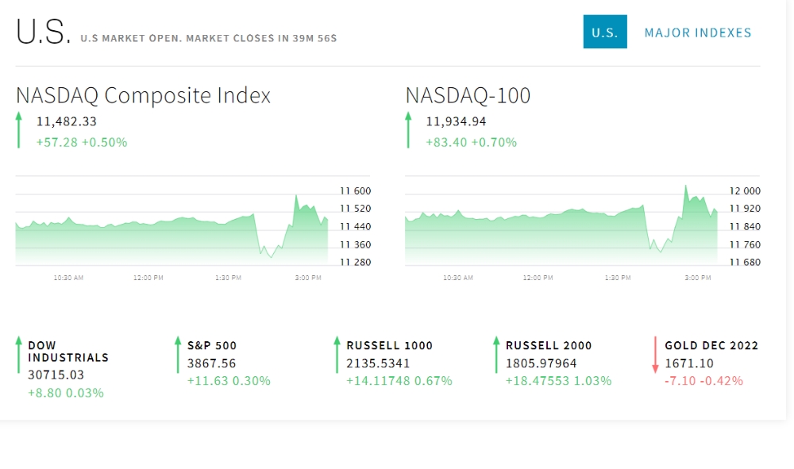Click the 11 680 axis label

pyautogui.click(x=745, y=262)
